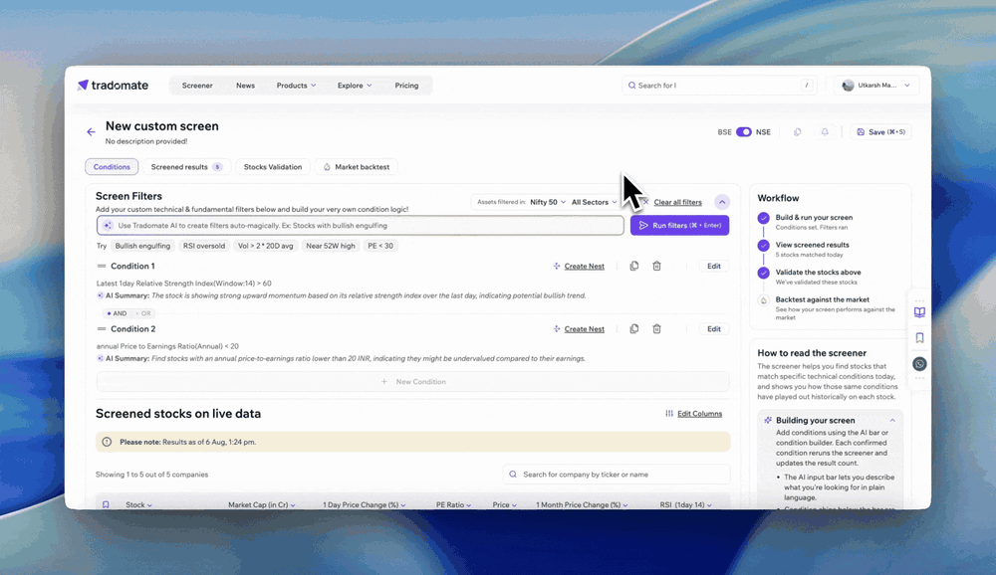Viewport: 996px width, 575px height.
Task: Click View screened results step checkmark
Action: [x=764, y=245]
